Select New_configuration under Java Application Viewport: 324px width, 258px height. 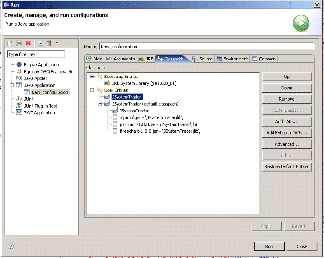50,92
